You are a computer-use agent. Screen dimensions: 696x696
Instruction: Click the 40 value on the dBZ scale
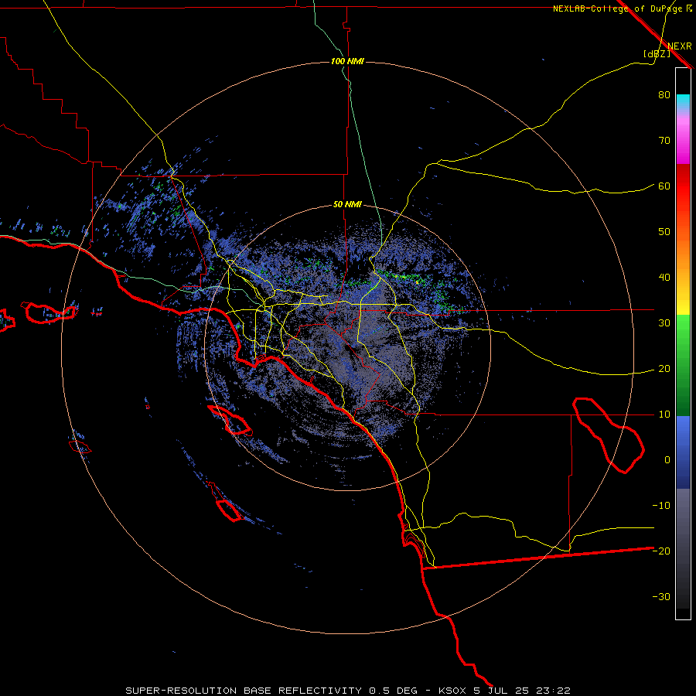coord(664,278)
